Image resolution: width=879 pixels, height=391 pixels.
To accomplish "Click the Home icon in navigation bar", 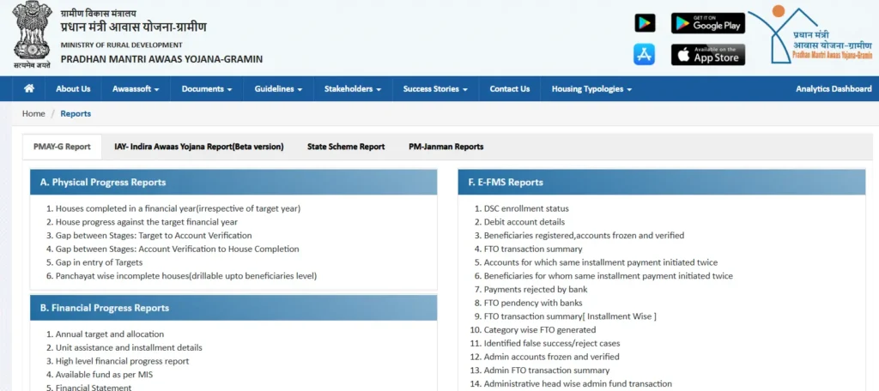I will [x=29, y=88].
